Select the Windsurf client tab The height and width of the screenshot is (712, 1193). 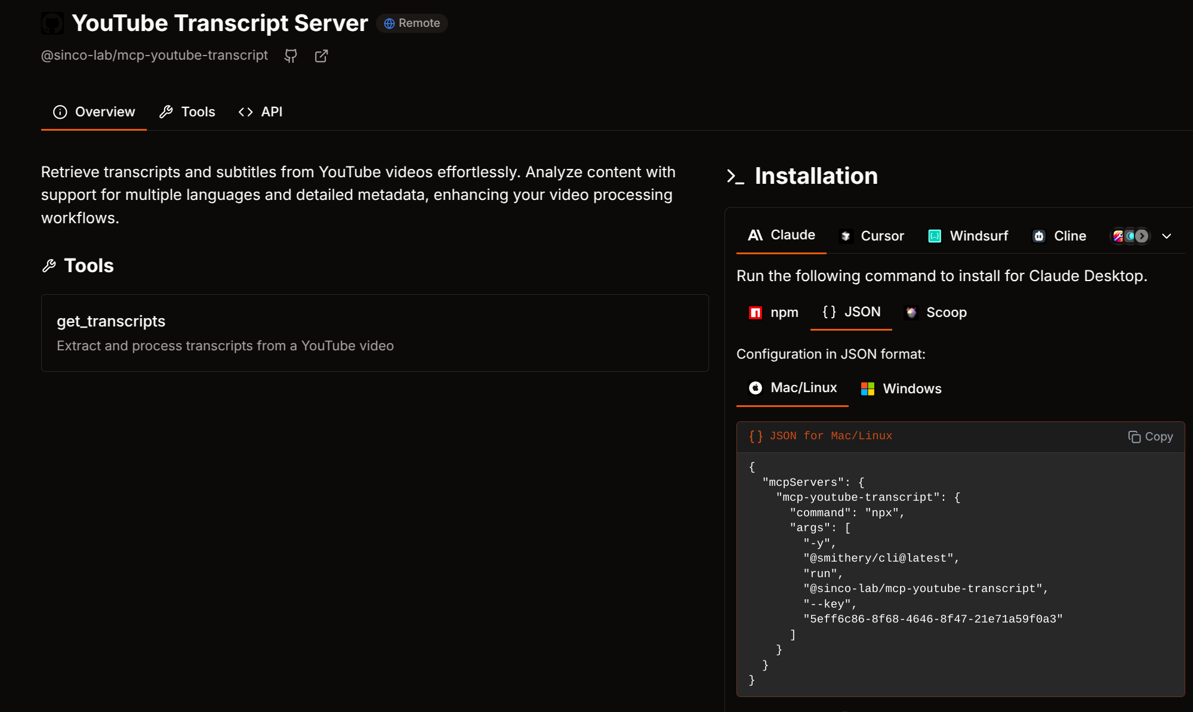pyautogui.click(x=968, y=236)
